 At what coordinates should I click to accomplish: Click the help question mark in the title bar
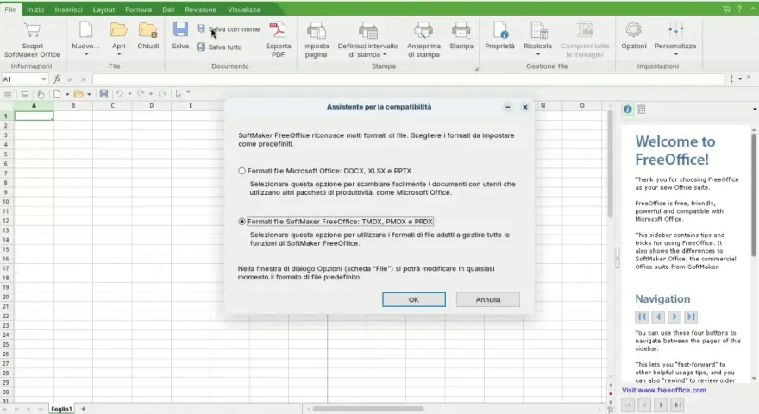[739, 9]
